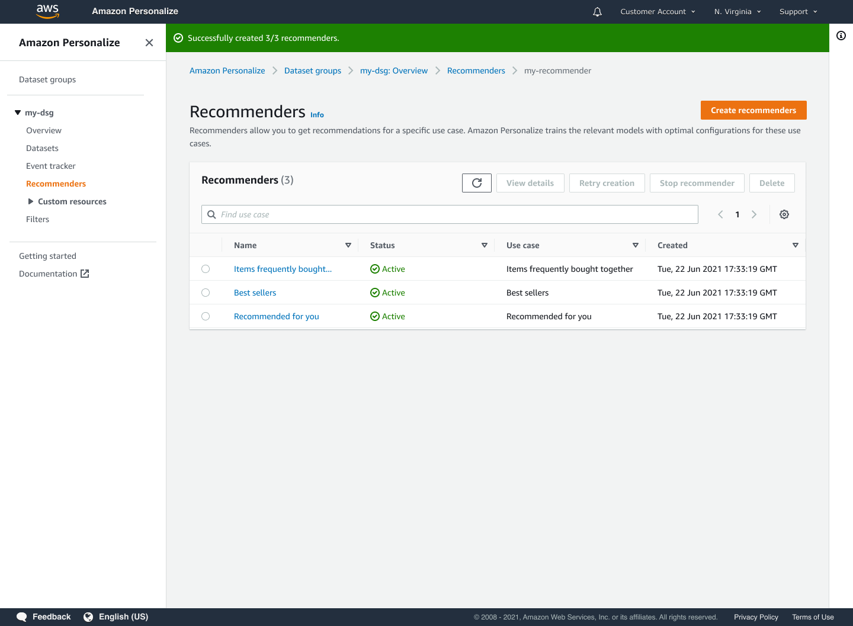Open the Support dropdown
This screenshot has width=853, height=626.
(799, 12)
